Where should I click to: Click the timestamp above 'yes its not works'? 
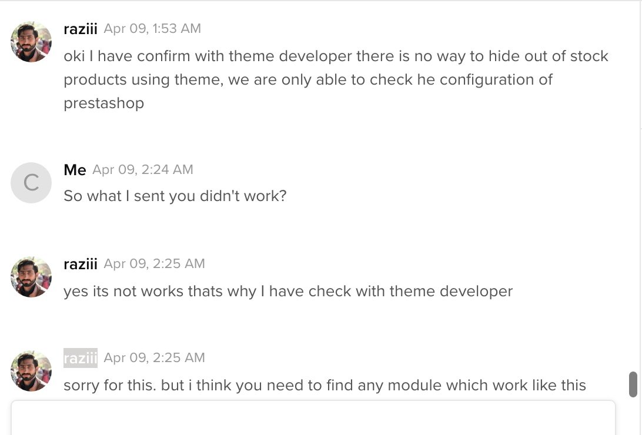pyautogui.click(x=154, y=264)
